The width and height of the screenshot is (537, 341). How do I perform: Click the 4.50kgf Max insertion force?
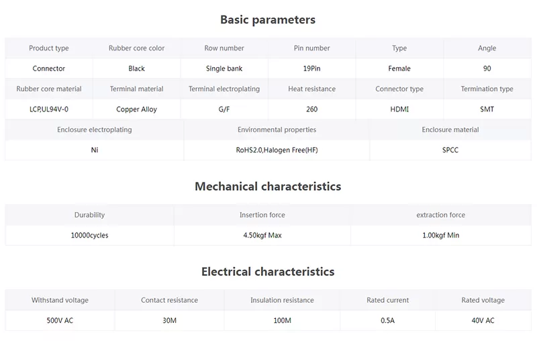262,235
